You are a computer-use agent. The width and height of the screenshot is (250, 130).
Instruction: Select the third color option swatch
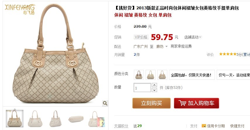tap(162, 75)
